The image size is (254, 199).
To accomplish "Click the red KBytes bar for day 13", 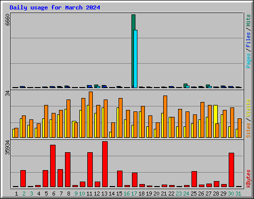I will tap(105, 164).
